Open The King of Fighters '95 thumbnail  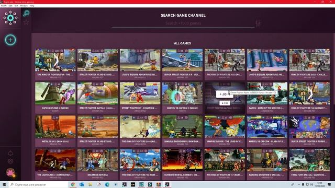(x=140, y=160)
